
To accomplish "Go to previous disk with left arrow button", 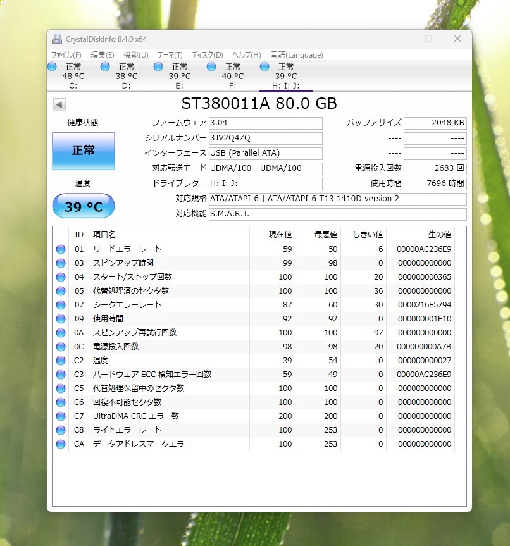I will [x=59, y=104].
